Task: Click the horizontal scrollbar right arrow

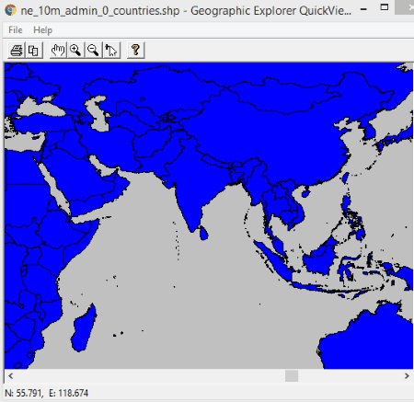Action: click(x=407, y=376)
